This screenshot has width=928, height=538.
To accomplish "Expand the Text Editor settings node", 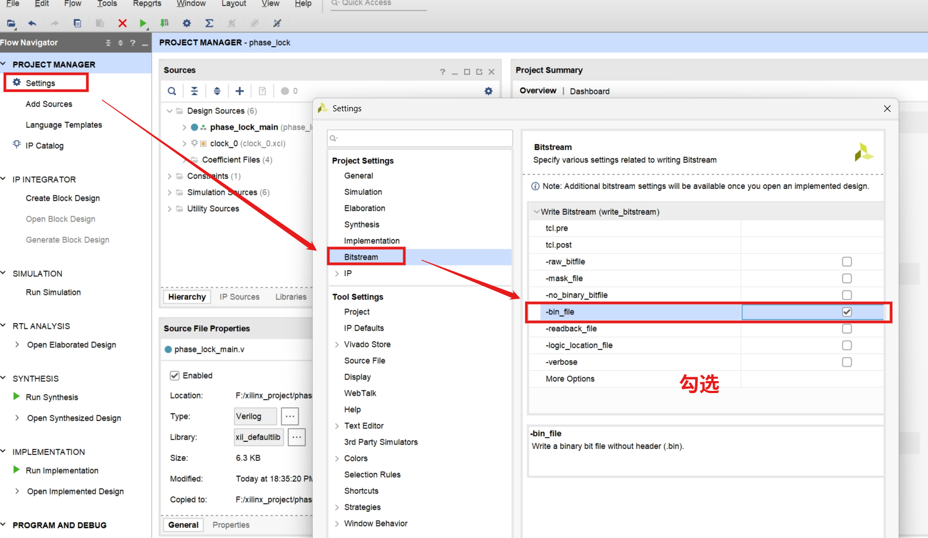I will [x=336, y=426].
